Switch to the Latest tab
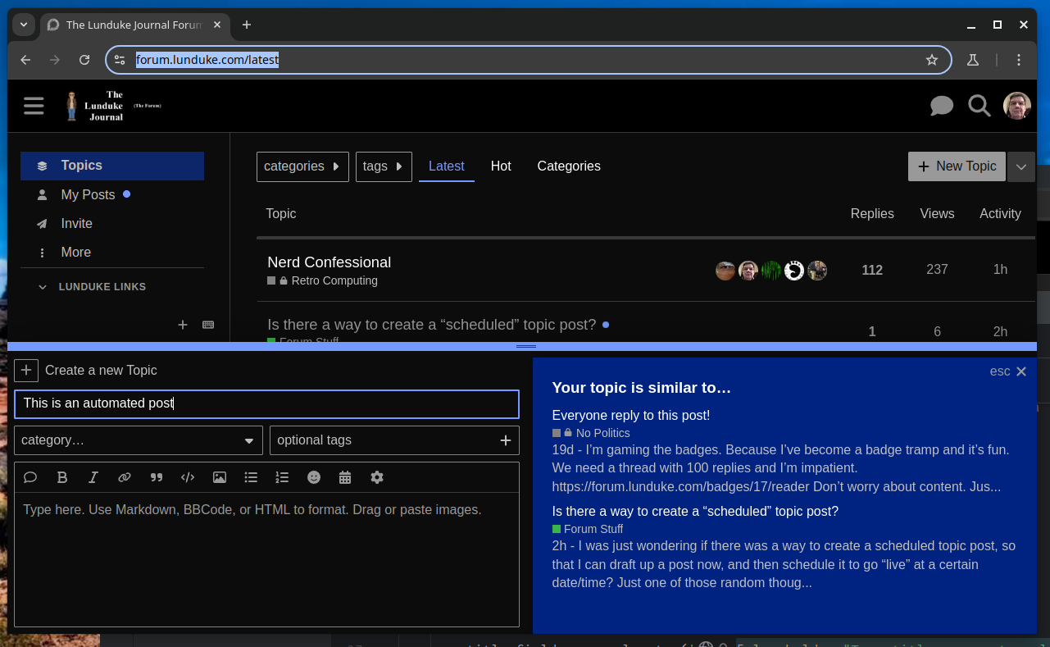Screen dimensions: 1050x647 447,166
